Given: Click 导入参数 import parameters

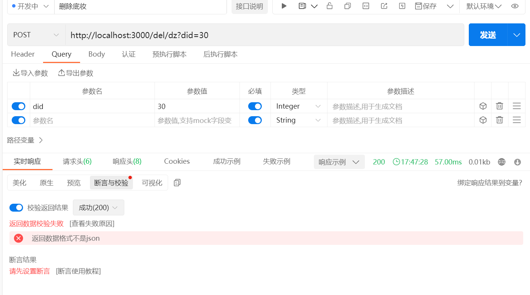Looking at the screenshot, I should [30, 73].
